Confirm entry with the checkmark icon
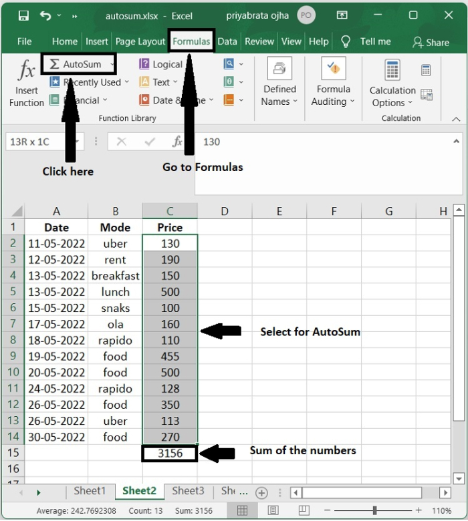Viewport: 468px width, 521px height. pyautogui.click(x=150, y=142)
